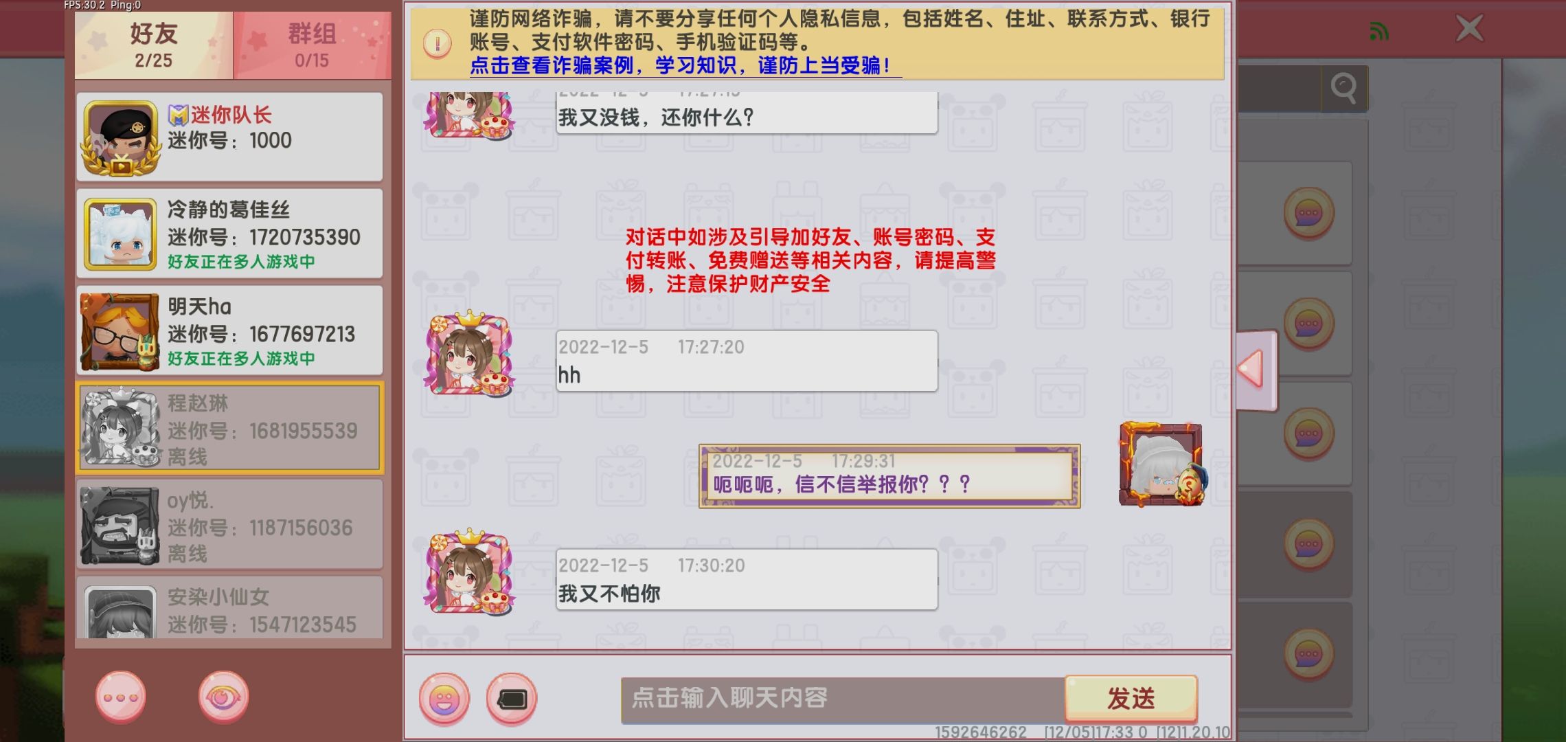The image size is (1566, 742).
Task: Switch to the 群组 tab
Action: tap(313, 45)
